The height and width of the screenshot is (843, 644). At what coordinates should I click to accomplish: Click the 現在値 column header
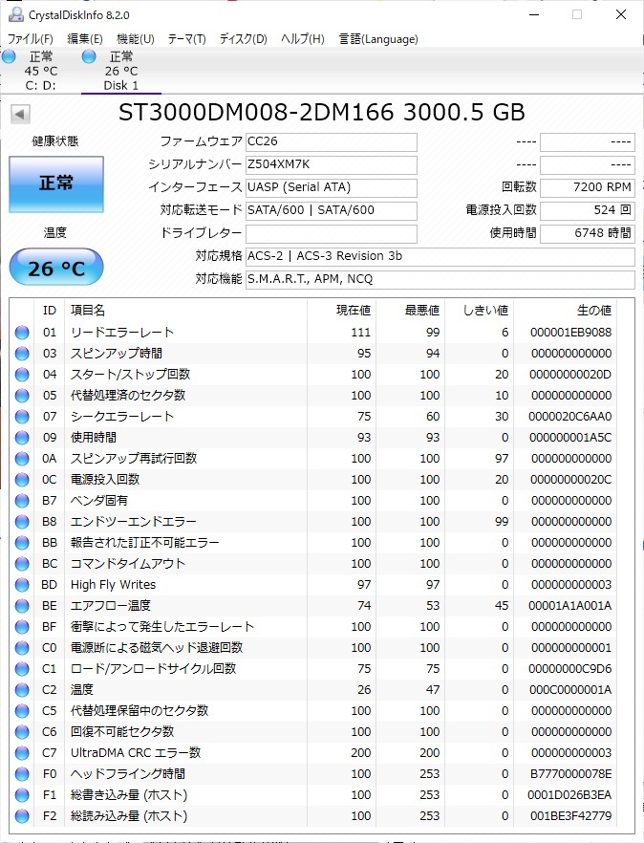pos(341,311)
